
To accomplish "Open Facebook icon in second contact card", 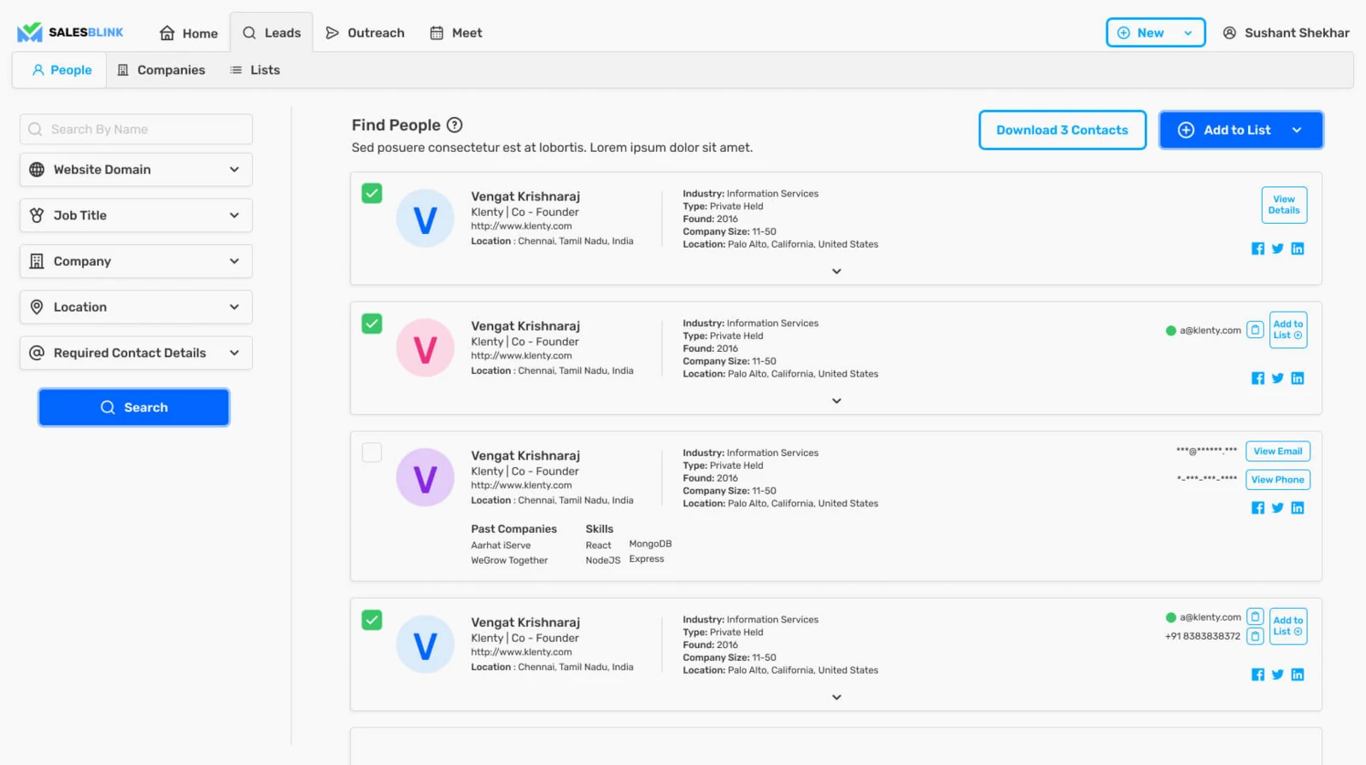I will [1258, 378].
